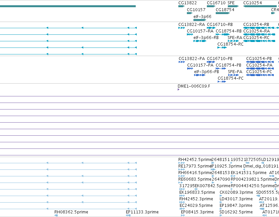This screenshot has height=217, width=279.
Task: Click the CG18754 gene label
Action: point(225,10)
